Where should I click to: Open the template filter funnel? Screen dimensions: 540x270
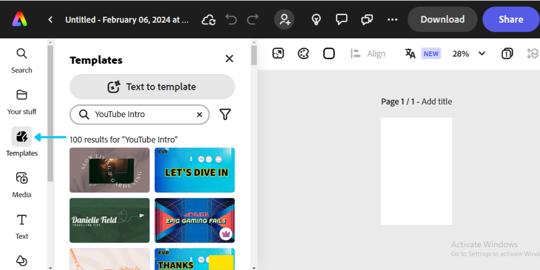click(225, 114)
